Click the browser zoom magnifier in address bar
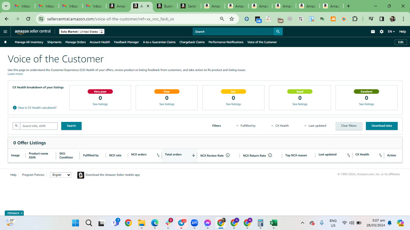This screenshot has height=230, width=410. [x=222, y=19]
